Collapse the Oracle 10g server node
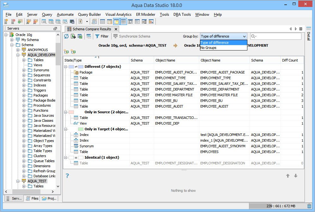This screenshot has height=212, width=315. click(x=6, y=35)
